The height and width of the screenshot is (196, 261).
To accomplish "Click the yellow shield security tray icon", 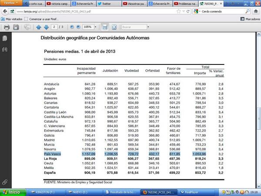I will click(x=224, y=193).
